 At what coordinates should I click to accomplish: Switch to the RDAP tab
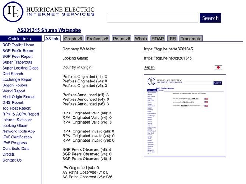[x=158, y=39]
